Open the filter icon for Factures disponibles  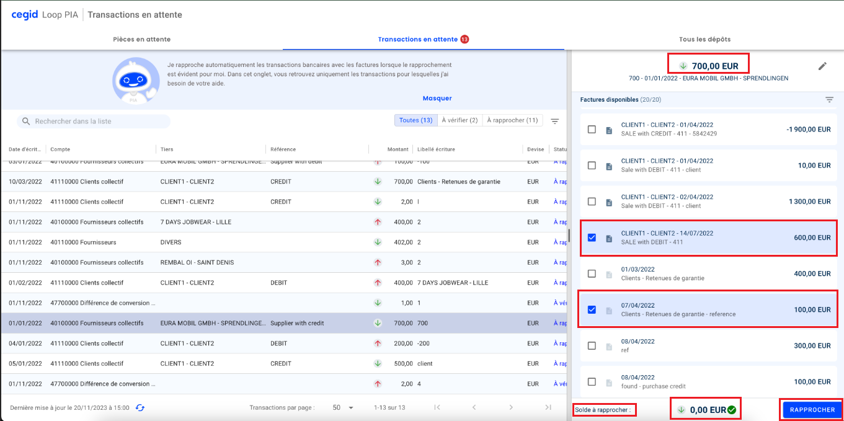click(x=829, y=100)
